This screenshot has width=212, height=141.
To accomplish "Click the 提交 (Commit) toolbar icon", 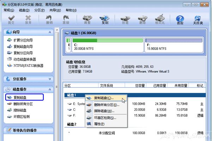I will point(11,19).
